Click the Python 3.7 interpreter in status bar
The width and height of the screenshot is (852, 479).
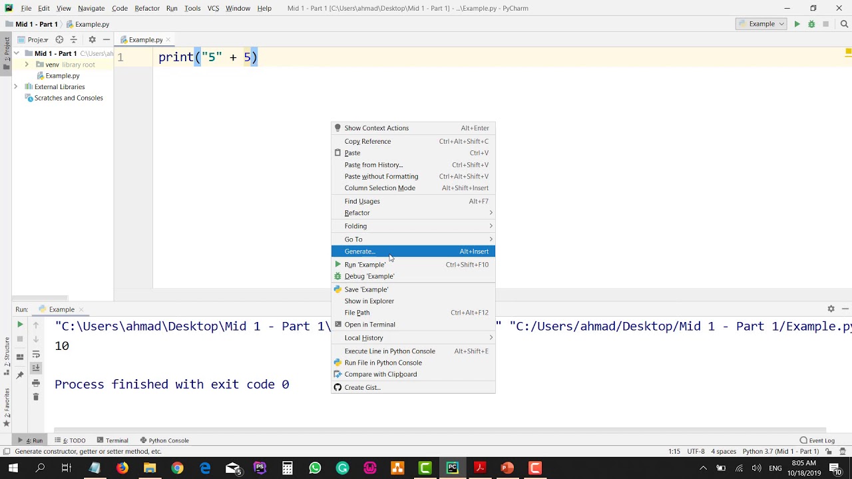(781, 452)
